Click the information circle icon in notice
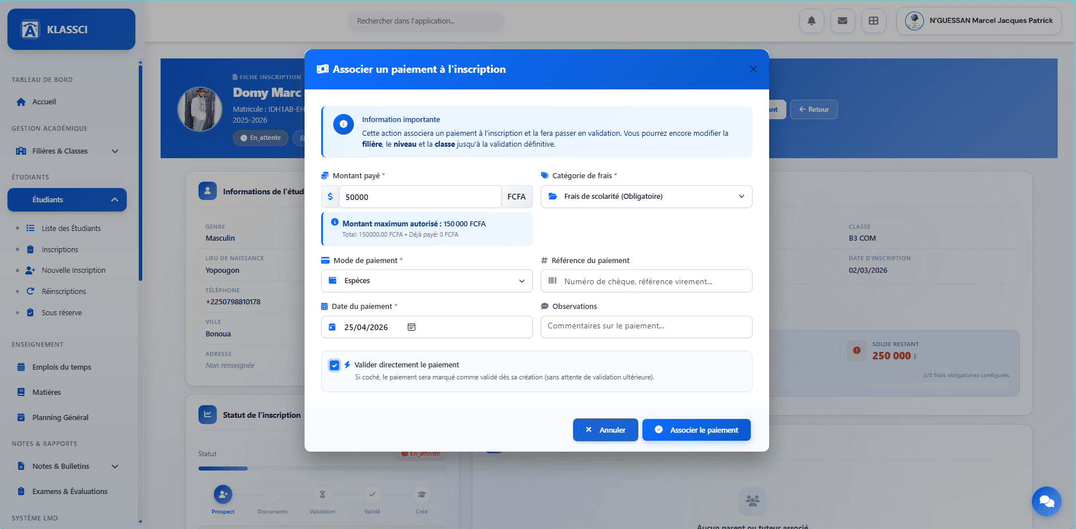Screen dimensions: 1076x529 pos(344,124)
